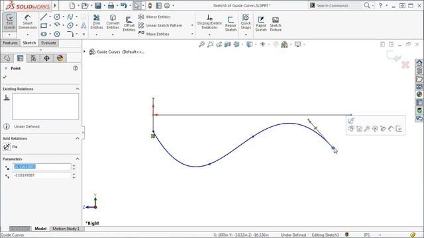This screenshot has height=238, width=424.
Task: Open File Explorer task pane tab
Action: coord(419,79)
